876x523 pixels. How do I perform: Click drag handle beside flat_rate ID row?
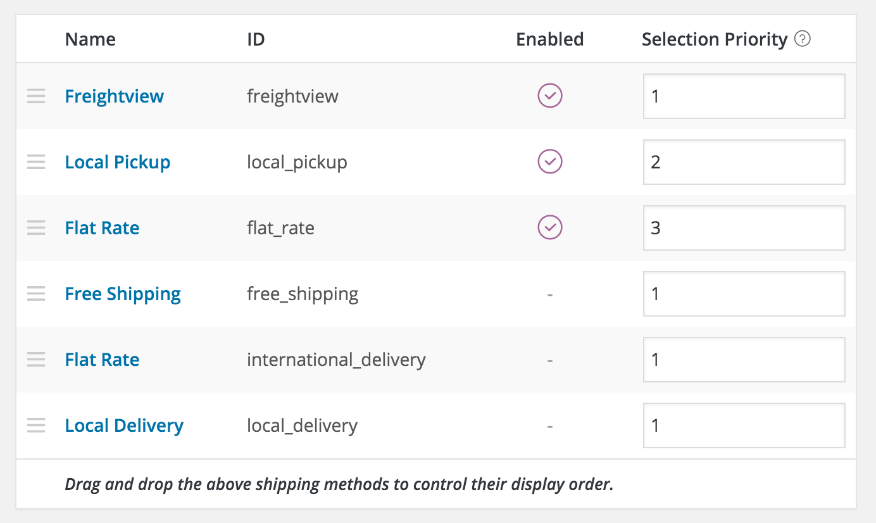(x=36, y=228)
